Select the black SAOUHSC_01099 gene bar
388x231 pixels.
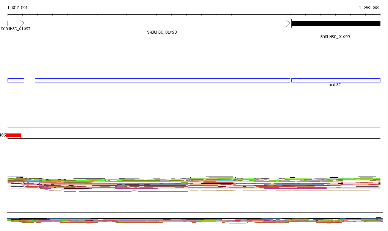(x=335, y=23)
